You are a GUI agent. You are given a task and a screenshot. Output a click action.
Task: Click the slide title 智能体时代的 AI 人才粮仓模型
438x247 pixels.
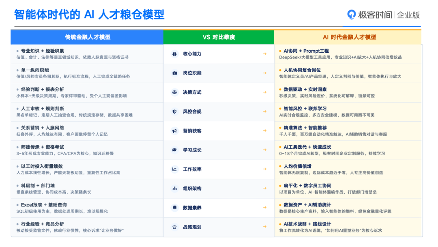89,14
